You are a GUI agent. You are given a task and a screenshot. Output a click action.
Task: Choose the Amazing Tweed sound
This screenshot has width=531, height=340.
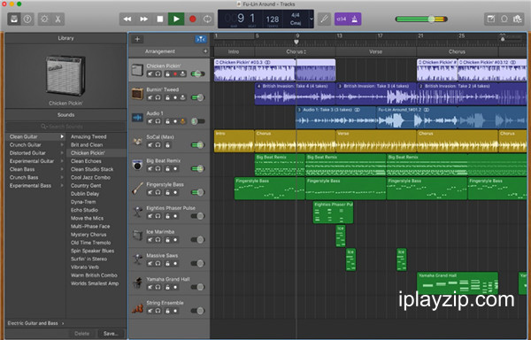tap(88, 136)
